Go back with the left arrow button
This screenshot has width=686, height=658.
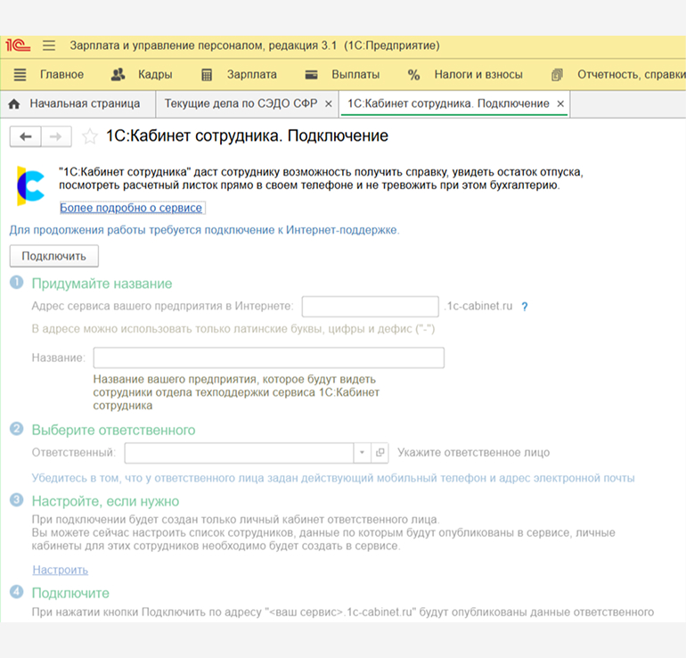(x=26, y=136)
